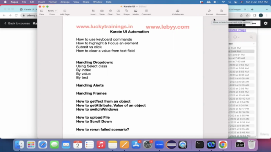Click the search icon in file panel

click(x=251, y=37)
